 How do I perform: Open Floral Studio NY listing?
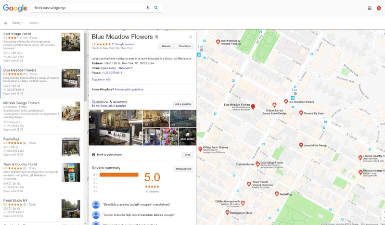tap(42, 208)
